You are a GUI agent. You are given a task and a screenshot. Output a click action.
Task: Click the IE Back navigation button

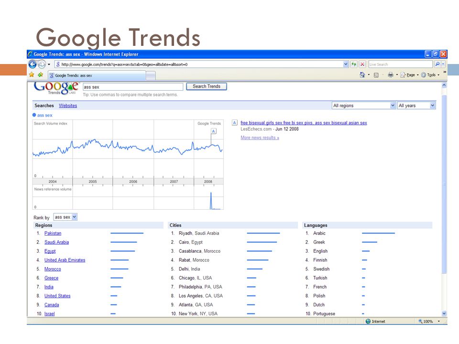[33, 64]
